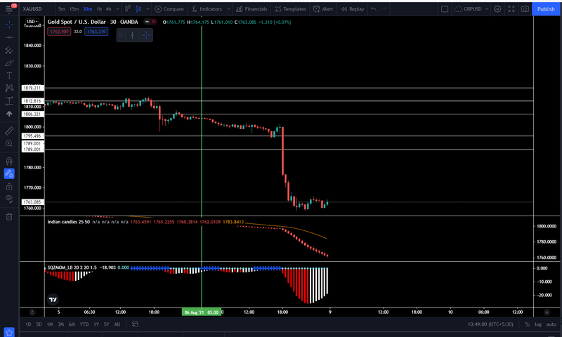Open the USD currency dropdown
The height and width of the screenshot is (337, 562).
tap(32, 22)
